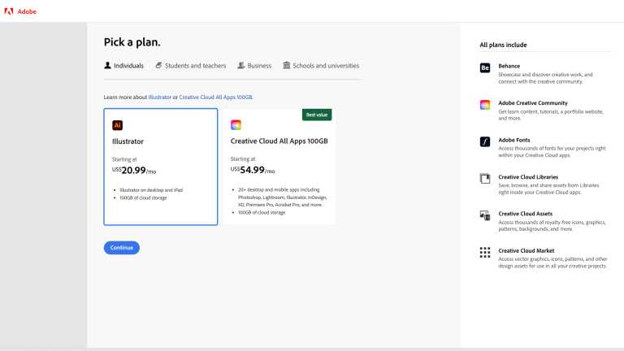Screen dimensions: 624x351
Task: Click the Best value badge
Action: point(317,115)
